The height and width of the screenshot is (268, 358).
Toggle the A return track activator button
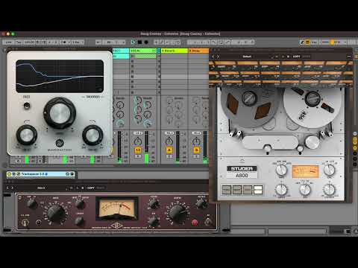coord(169,150)
